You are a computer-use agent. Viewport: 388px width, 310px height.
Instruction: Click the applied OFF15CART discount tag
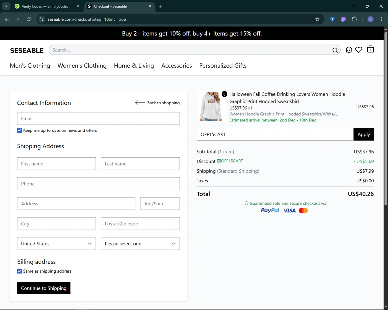click(x=230, y=161)
